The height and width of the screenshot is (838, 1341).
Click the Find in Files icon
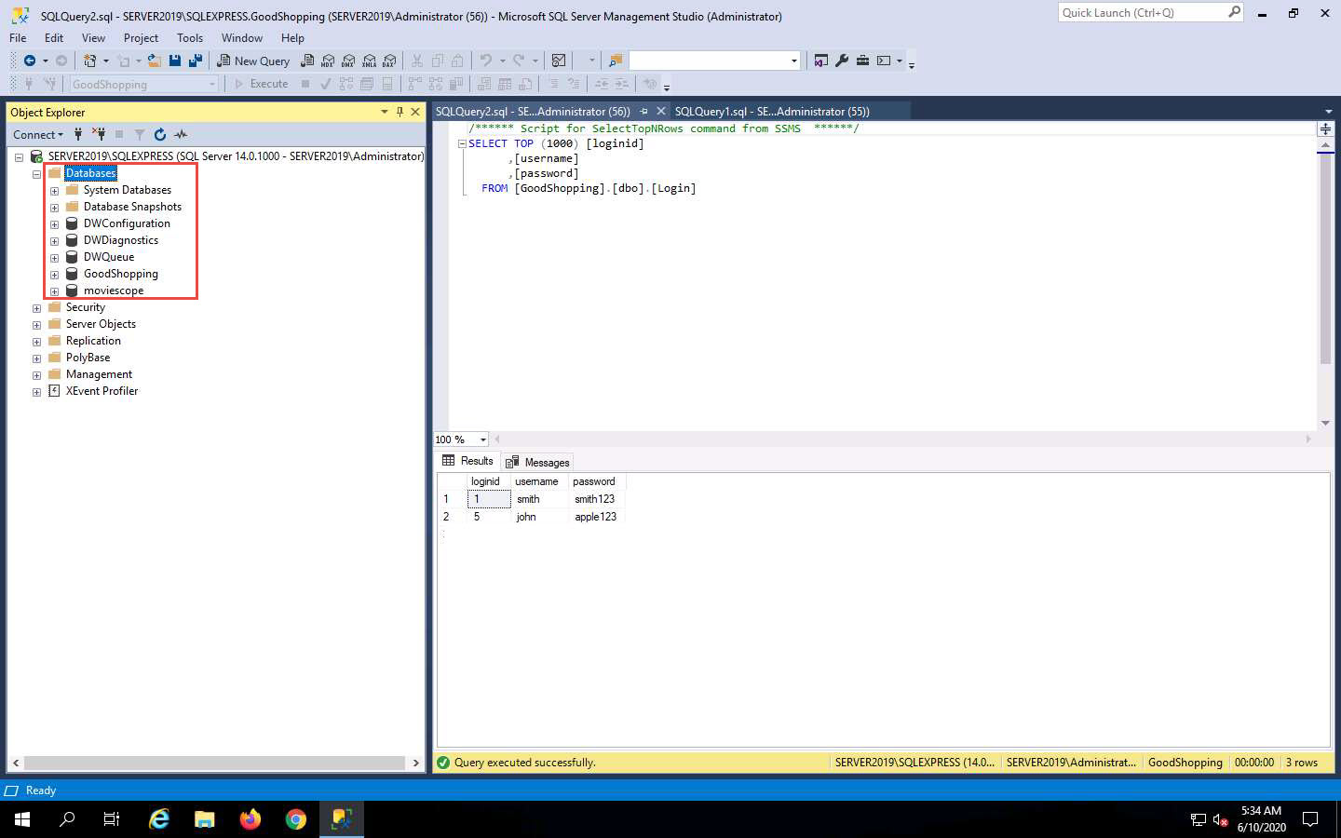tap(615, 61)
